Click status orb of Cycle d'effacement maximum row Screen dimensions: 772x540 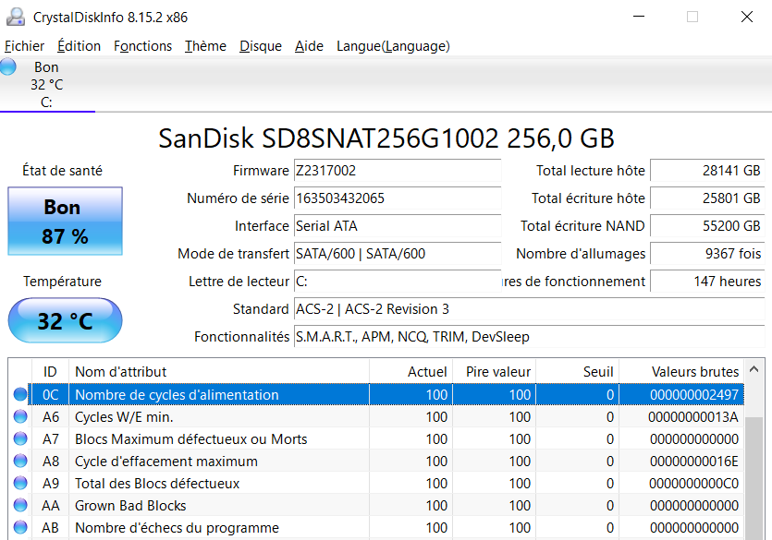point(20,461)
